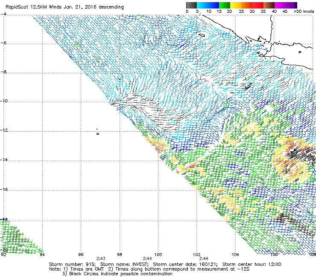Click the '25' label under the legend
Screen dimensions: 316x277
click(241, 12)
